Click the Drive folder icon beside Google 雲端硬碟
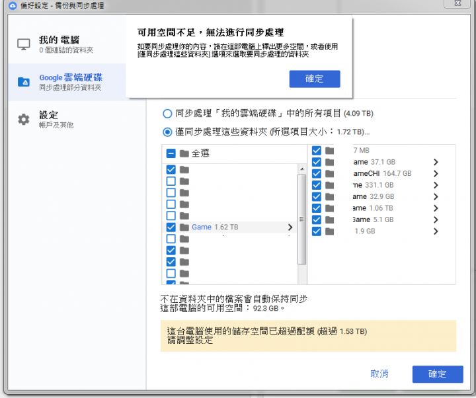 pos(24,82)
